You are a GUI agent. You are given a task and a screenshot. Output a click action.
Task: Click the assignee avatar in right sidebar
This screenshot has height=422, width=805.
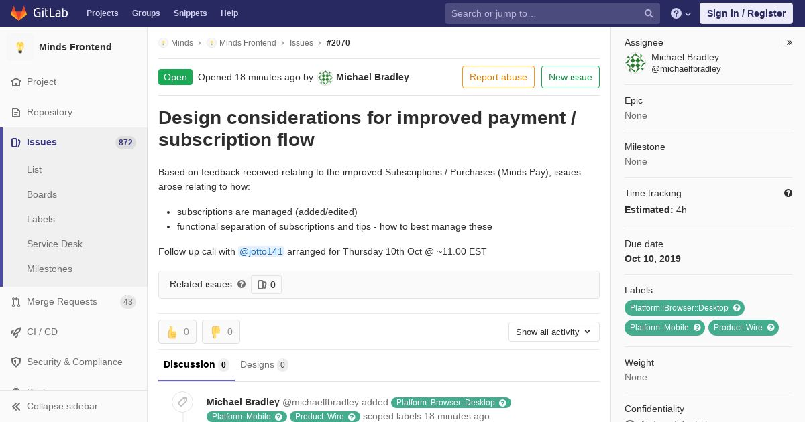[x=635, y=63]
